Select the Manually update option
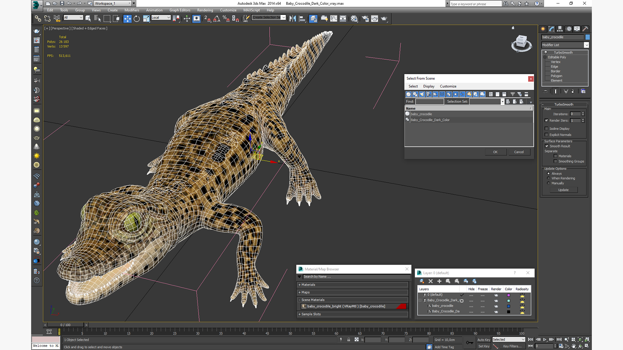This screenshot has height=350, width=623. pos(549,183)
